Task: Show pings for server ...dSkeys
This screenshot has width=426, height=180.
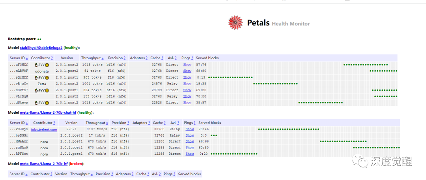Action: tap(187, 103)
